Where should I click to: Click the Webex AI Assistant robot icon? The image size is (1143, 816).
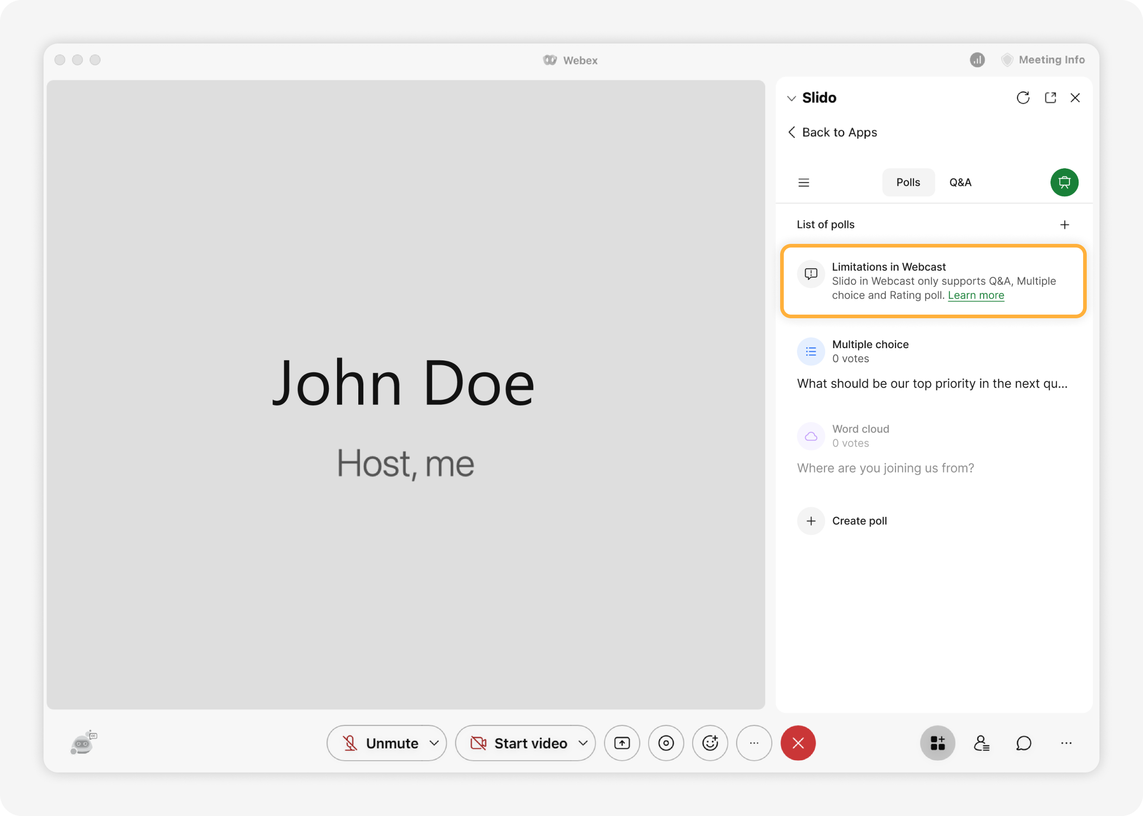pos(83,743)
